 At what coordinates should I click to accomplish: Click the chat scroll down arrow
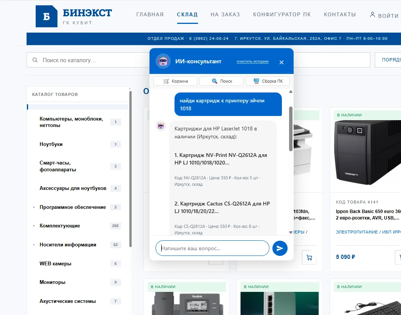tap(291, 232)
